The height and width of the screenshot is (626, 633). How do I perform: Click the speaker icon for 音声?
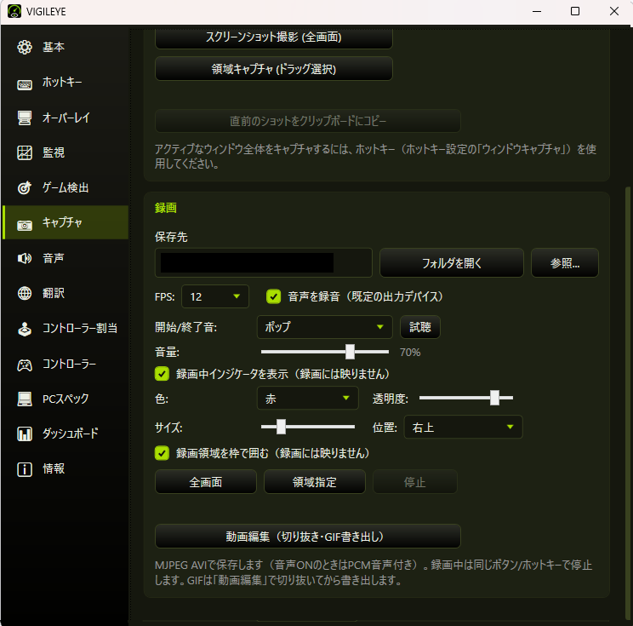pos(25,258)
